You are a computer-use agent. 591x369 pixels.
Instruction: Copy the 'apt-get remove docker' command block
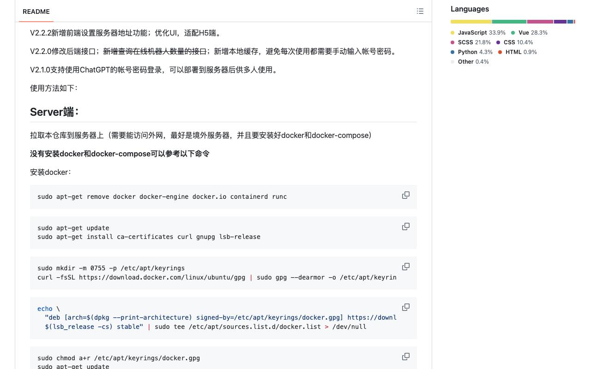[406, 195]
